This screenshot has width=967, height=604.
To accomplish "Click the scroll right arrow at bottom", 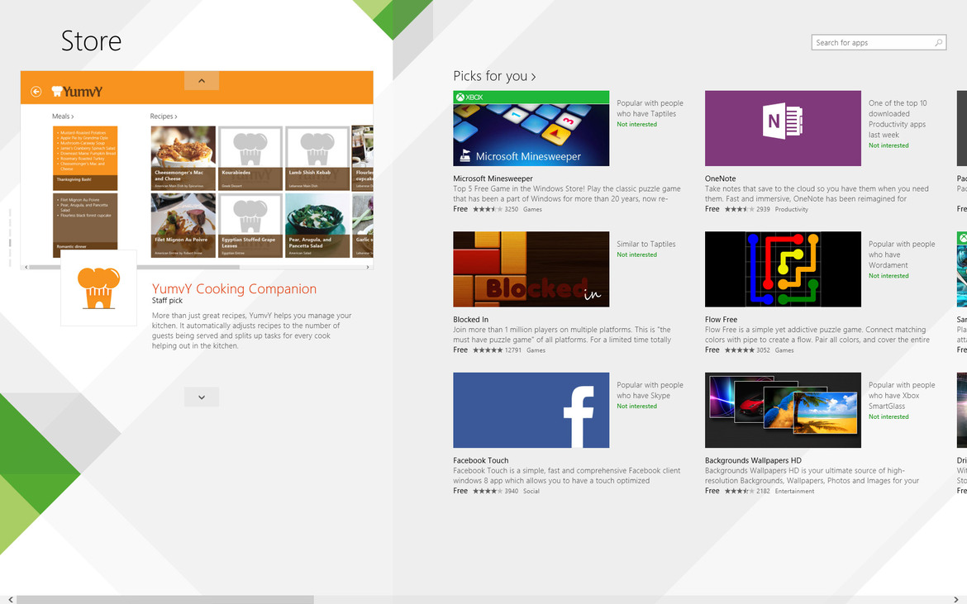I will coord(956,600).
